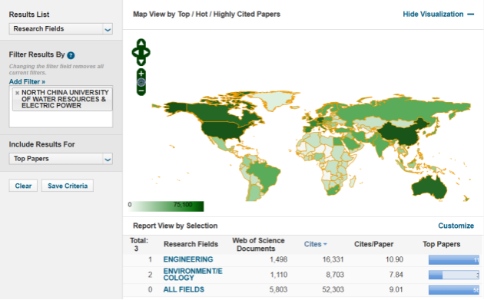Image resolution: width=484 pixels, height=300 pixels.
Task: Click the Web of Science Documents header
Action: pyautogui.click(x=258, y=245)
